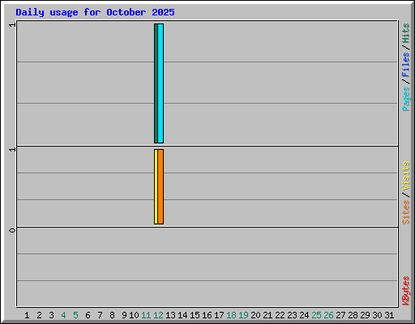Viewport: 415px width, 324px height.
Task: Click day 3 on the x-axis
Action: point(51,315)
